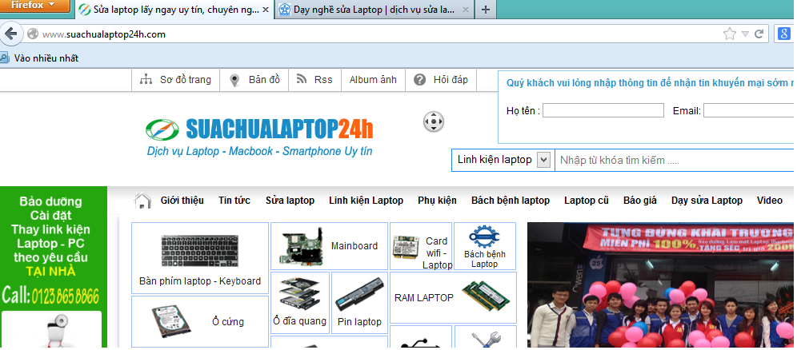
Task: Click the Bách bệnh Laptop gear wrench icon
Action: [x=484, y=236]
